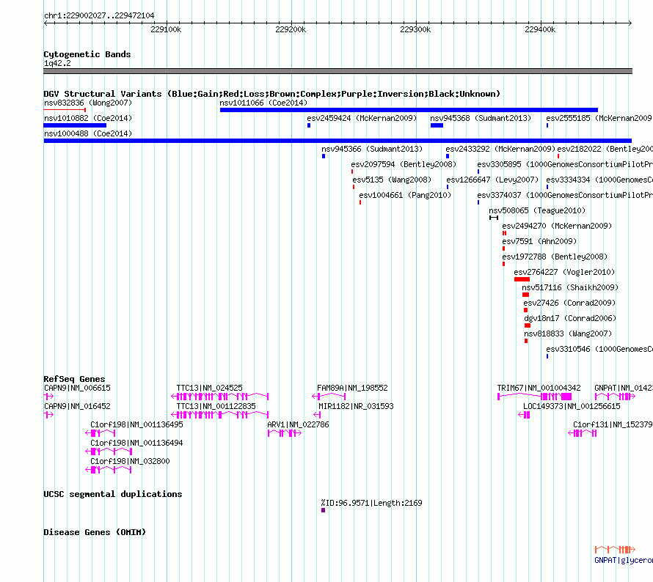653x582 pixels.
Task: Select the LOC149373 gene structure glyph
Action: click(524, 415)
